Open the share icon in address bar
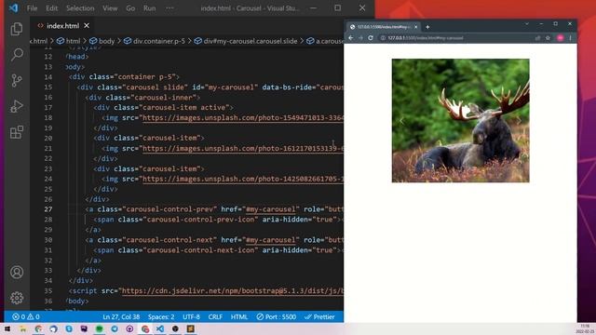This screenshot has width=596, height=335. [537, 38]
